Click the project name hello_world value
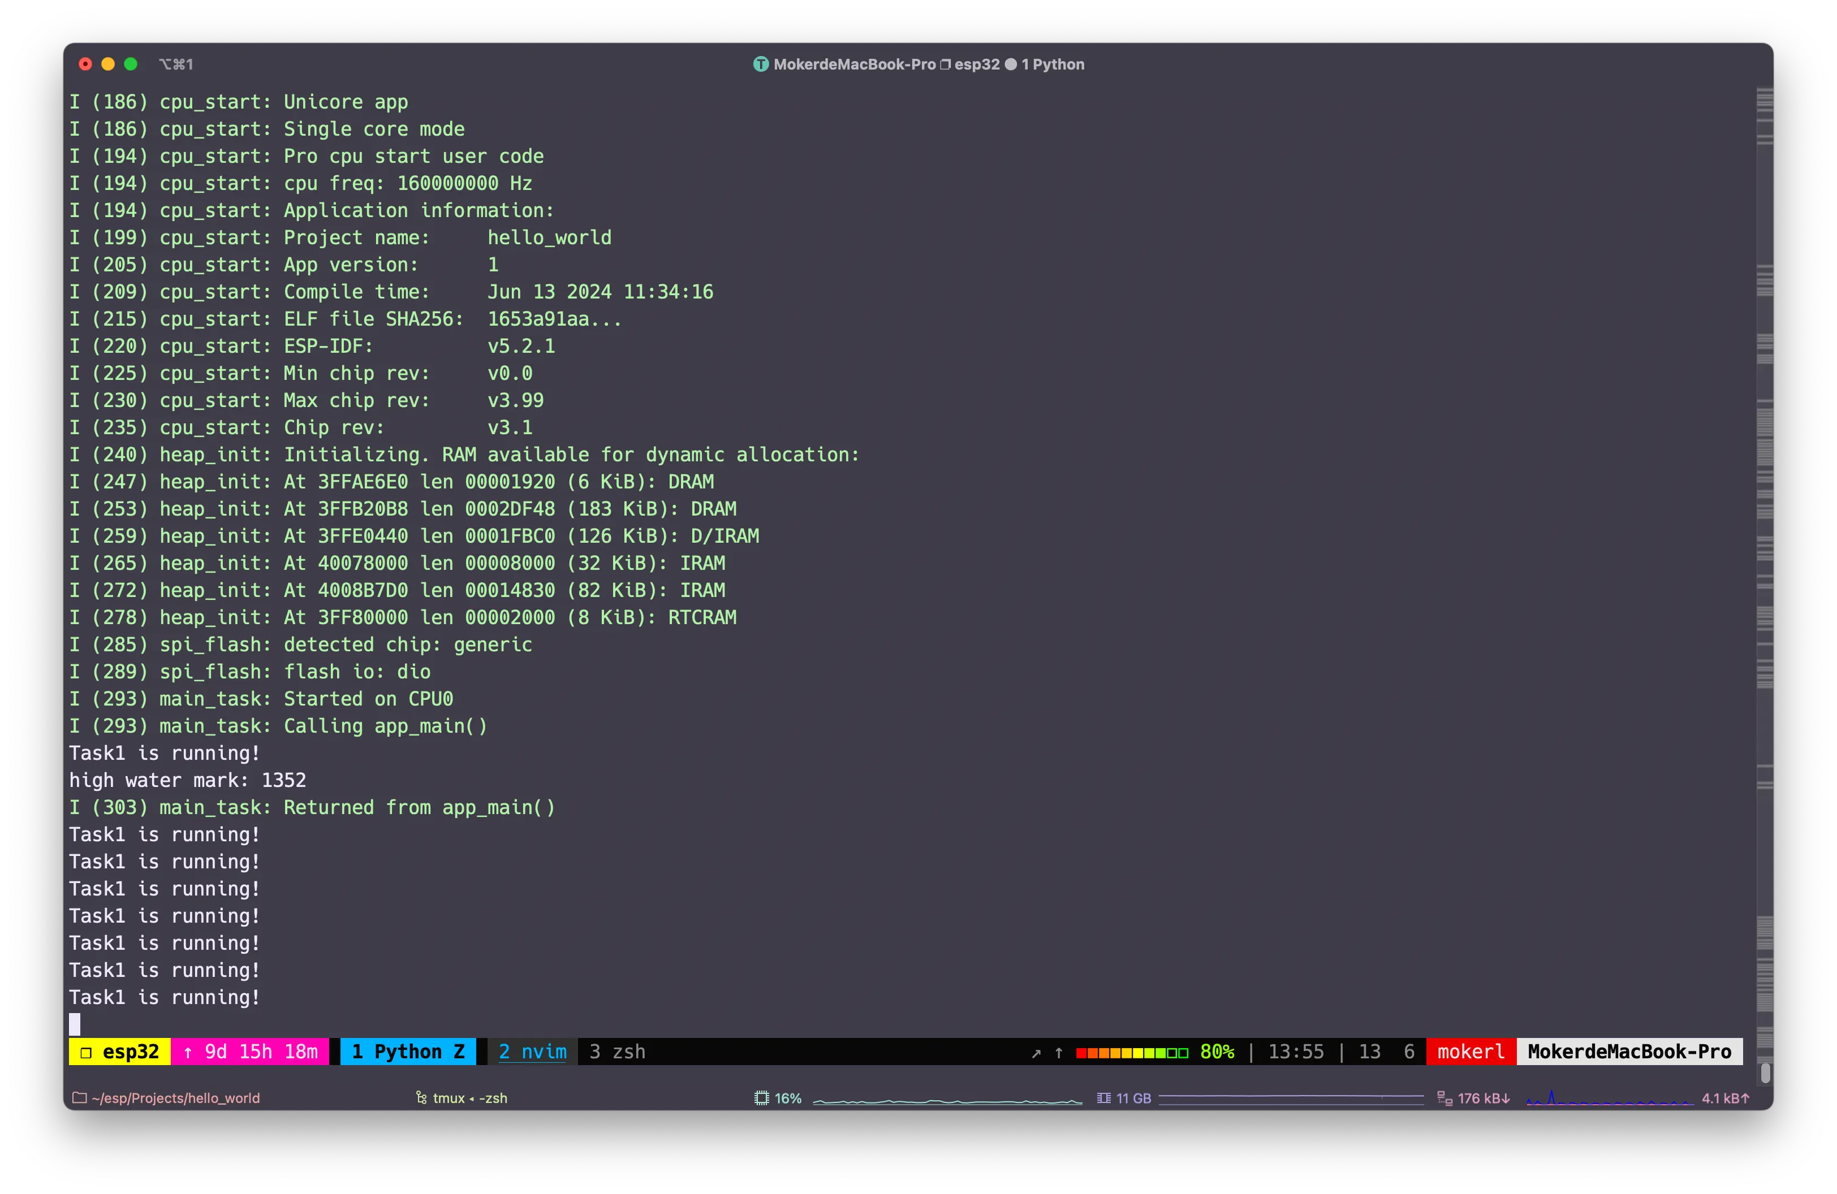Screen dimensions: 1837x1194 pyautogui.click(x=549, y=237)
